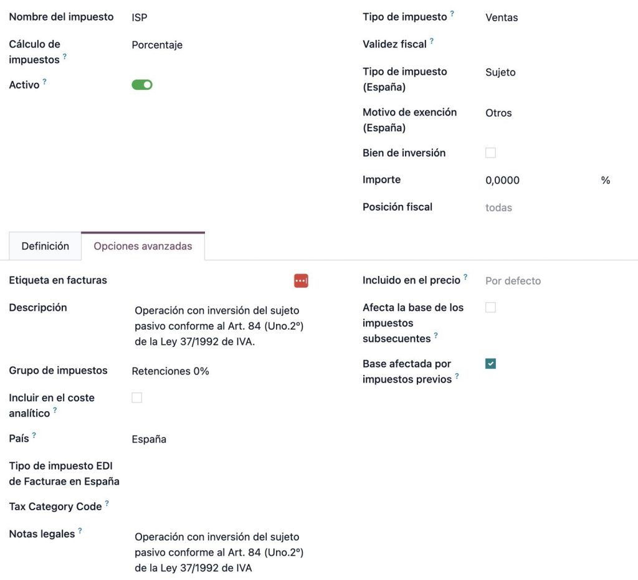638x580 pixels.
Task: Click help icon next to País
Action: point(34,435)
